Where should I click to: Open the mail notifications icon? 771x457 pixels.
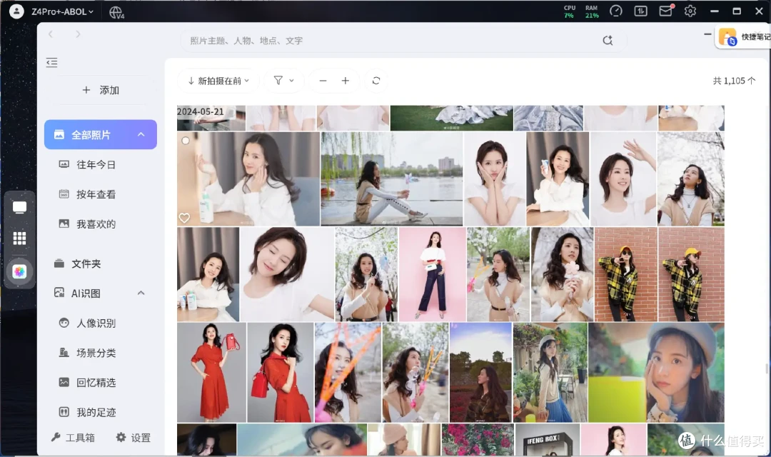point(666,11)
